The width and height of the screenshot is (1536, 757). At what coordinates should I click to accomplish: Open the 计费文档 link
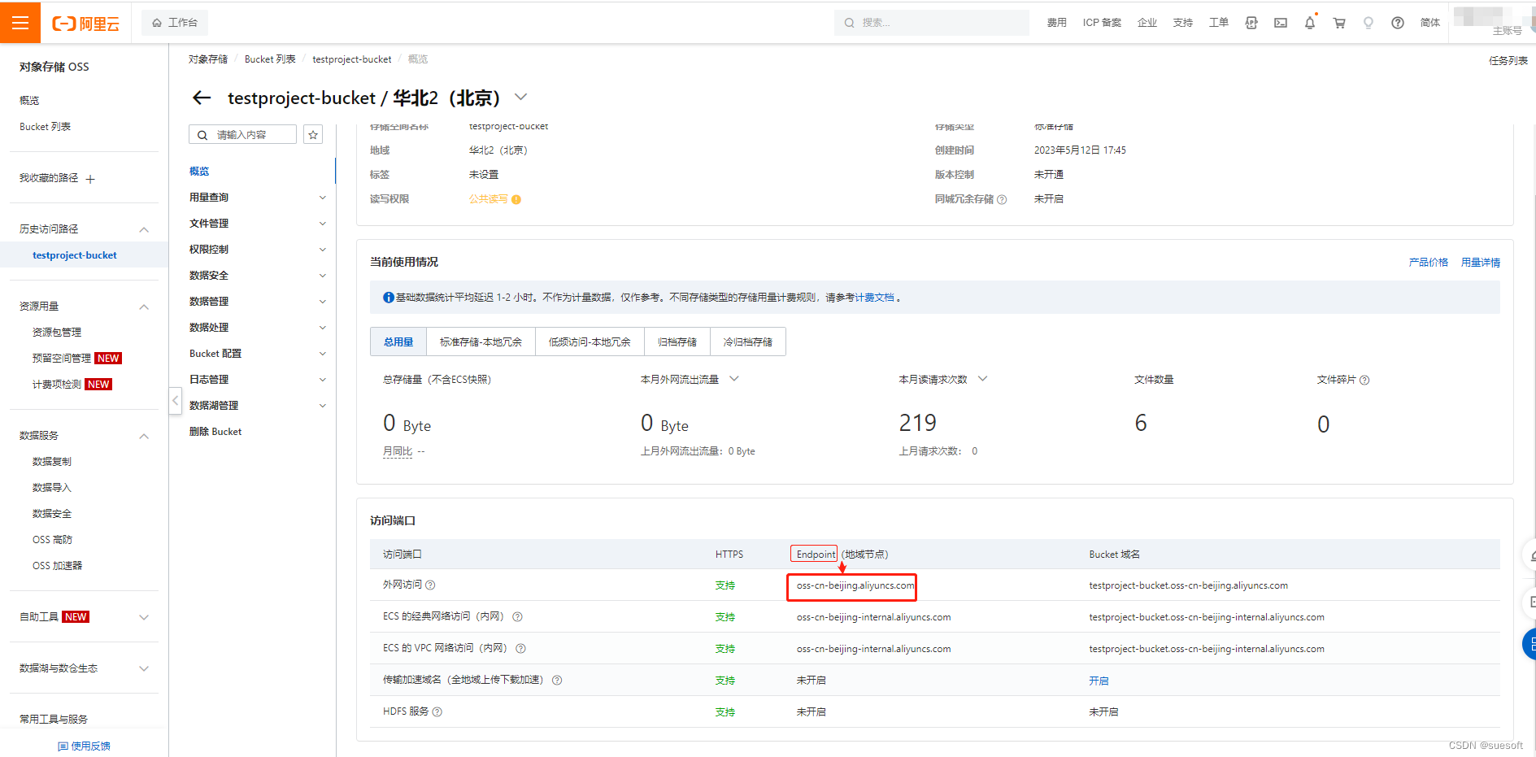point(875,298)
